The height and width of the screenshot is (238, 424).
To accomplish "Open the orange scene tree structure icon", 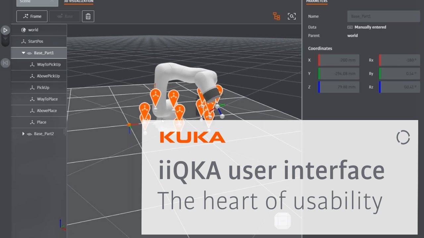I will (x=276, y=16).
